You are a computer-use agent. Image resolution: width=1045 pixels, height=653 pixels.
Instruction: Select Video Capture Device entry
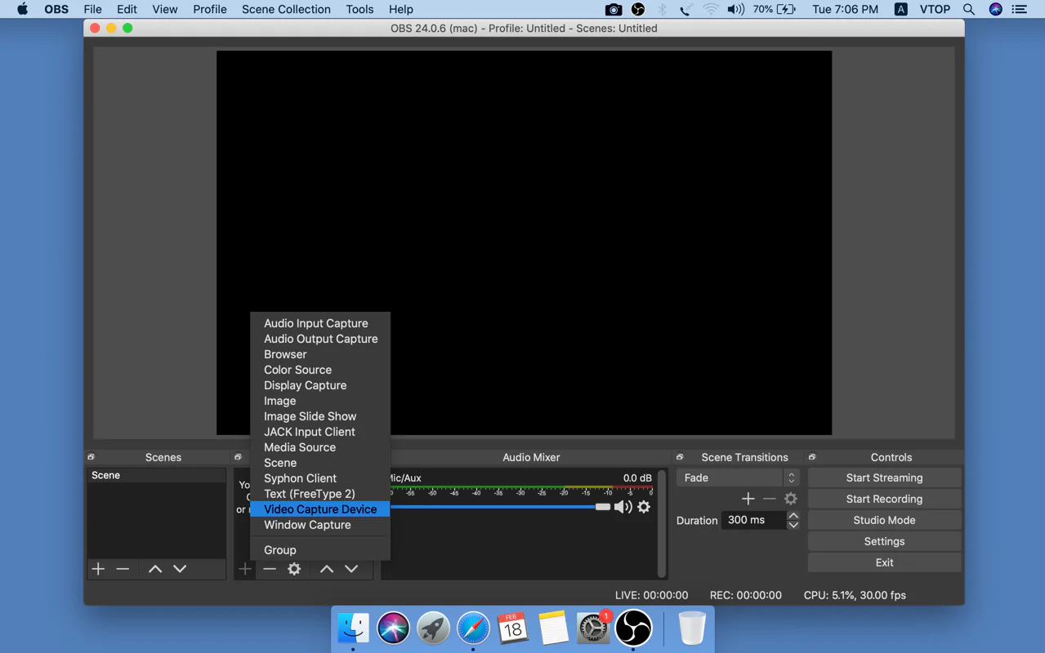click(x=320, y=509)
